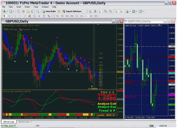
Task: Switch to M5 timeframe
Action: pos(62,16)
